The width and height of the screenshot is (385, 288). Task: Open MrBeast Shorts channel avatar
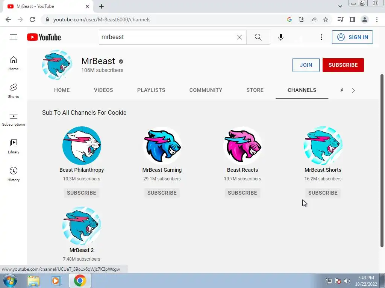pos(323,145)
